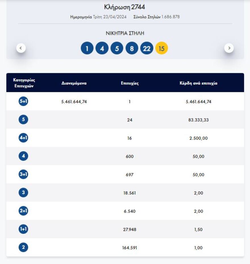Click winning number ball 1
The height and width of the screenshot is (264, 250).
click(x=87, y=48)
